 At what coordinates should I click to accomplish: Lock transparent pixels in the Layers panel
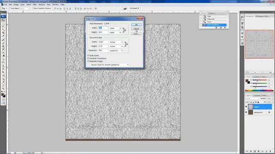251,102
